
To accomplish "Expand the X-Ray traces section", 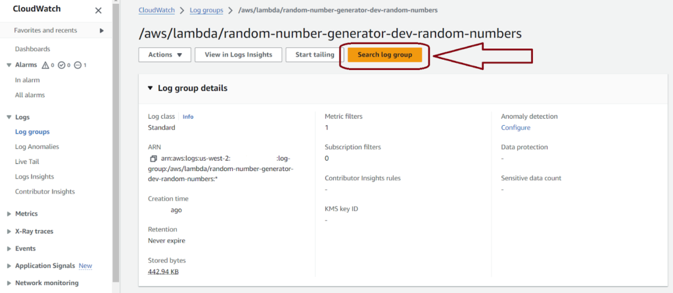I will point(9,231).
